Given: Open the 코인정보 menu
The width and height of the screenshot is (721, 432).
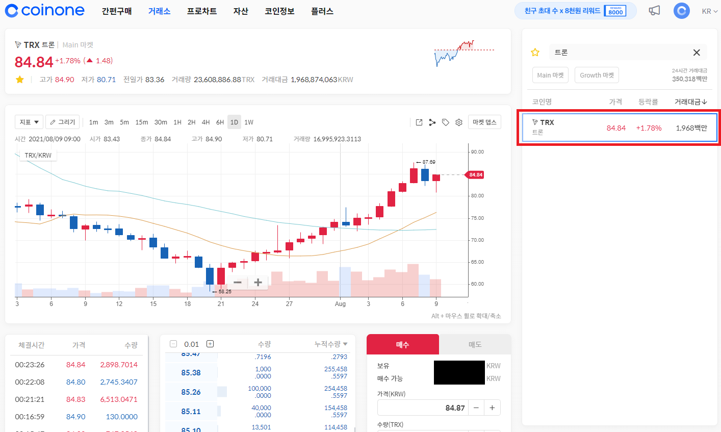Looking at the screenshot, I should click(279, 11).
